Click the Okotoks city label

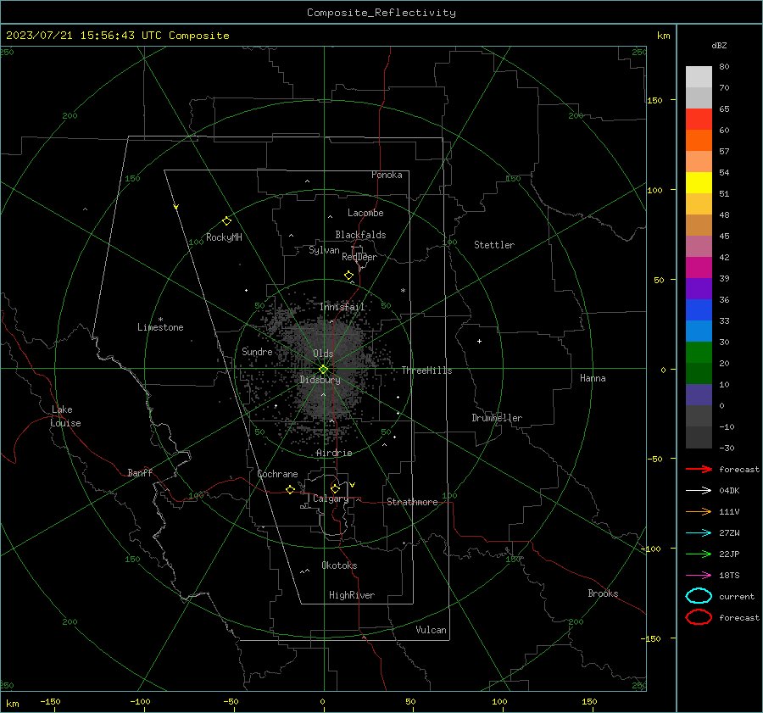click(339, 565)
